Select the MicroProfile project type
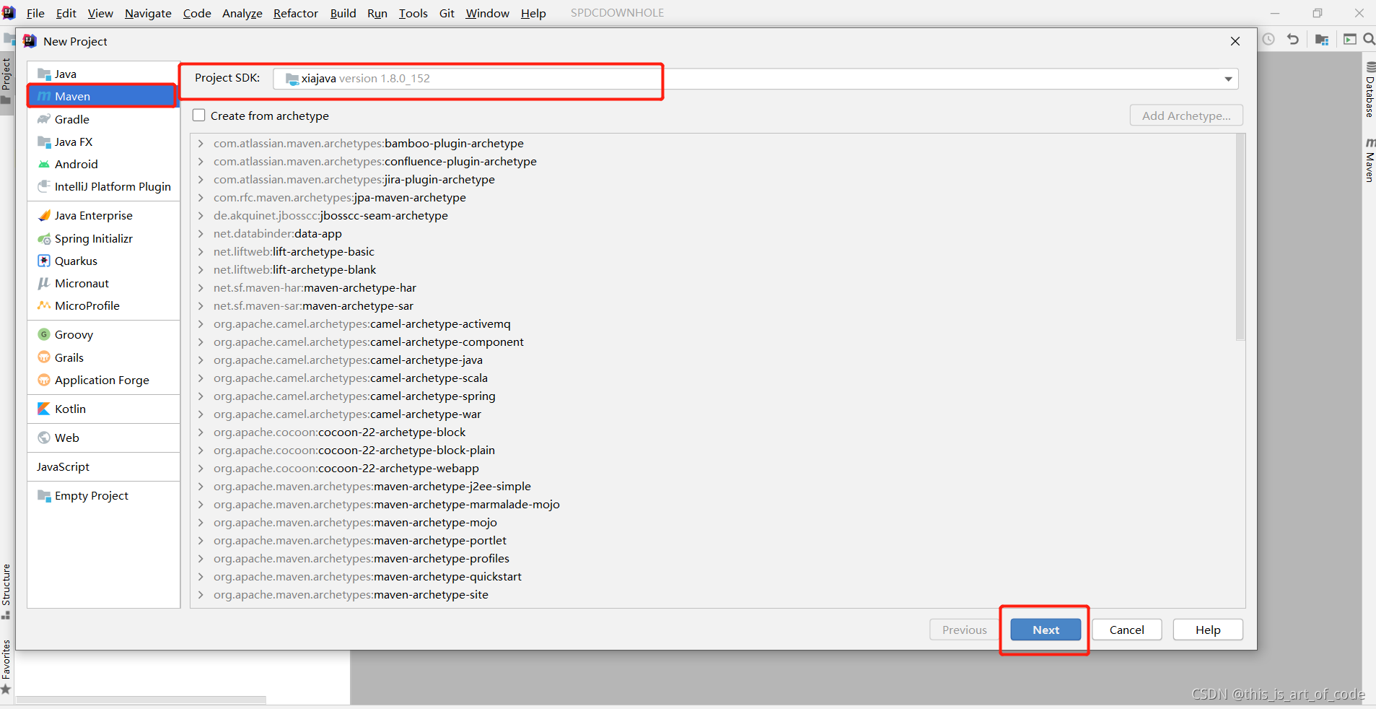Viewport: 1376px width, 709px height. (103, 305)
